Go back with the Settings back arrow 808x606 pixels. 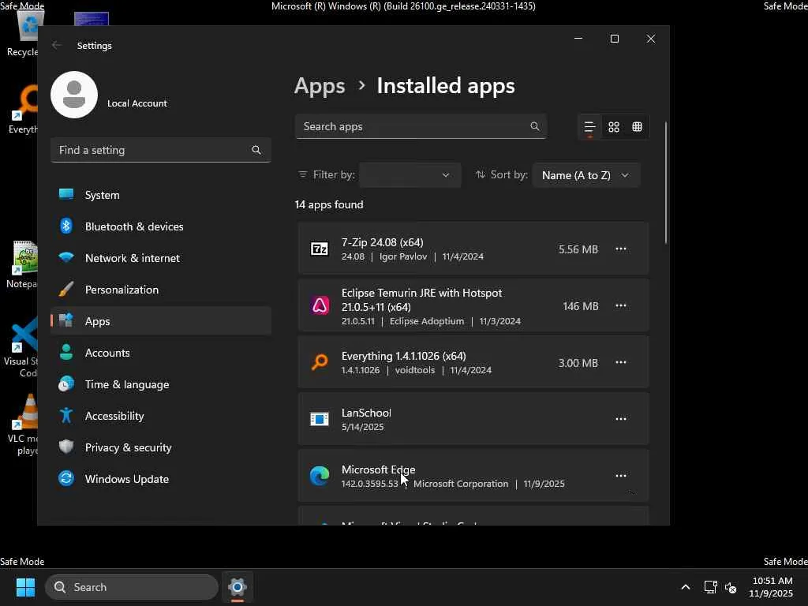57,45
